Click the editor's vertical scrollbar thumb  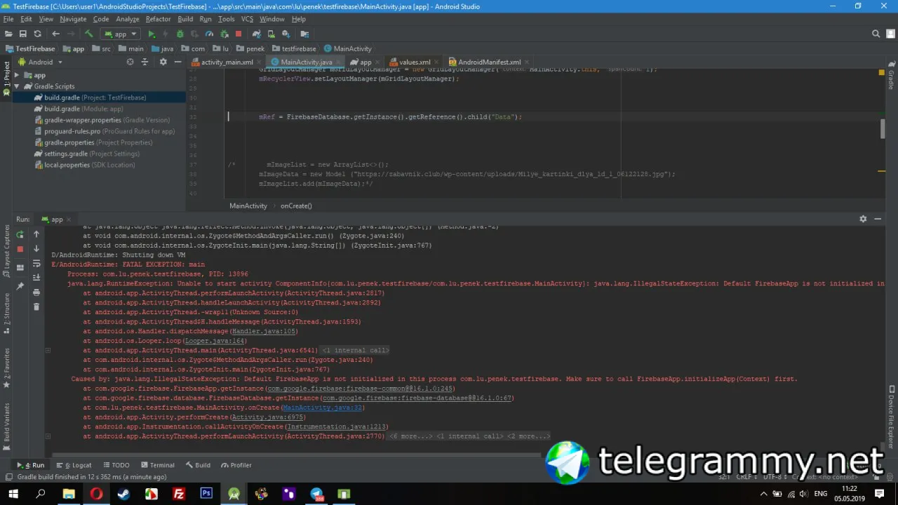coord(883,128)
